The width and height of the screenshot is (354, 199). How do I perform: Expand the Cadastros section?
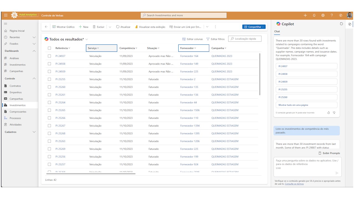(34, 132)
